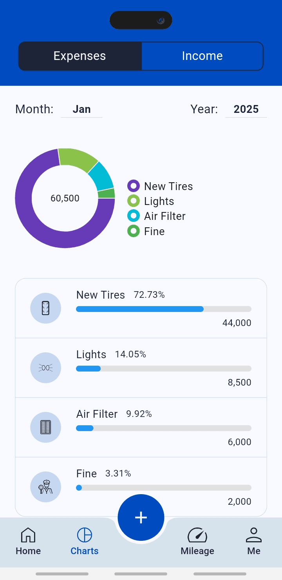Switch to the Income toggle
Screen dimensions: 282x580
202,56
